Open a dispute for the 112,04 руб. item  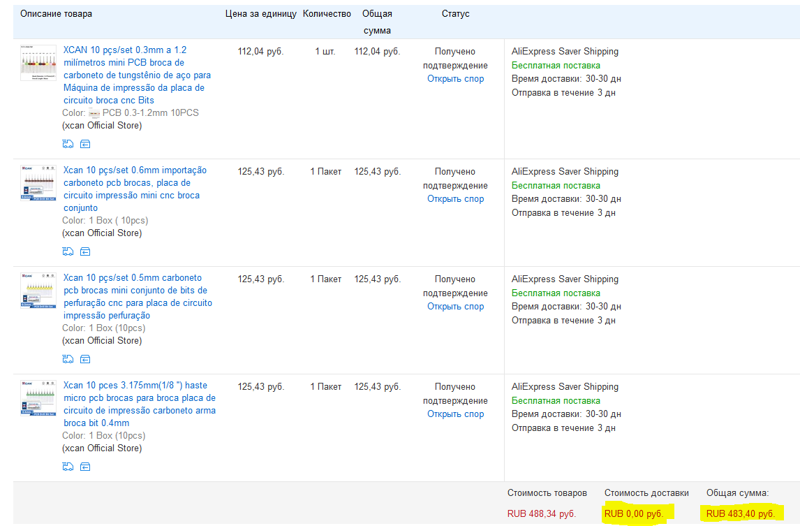pyautogui.click(x=455, y=79)
